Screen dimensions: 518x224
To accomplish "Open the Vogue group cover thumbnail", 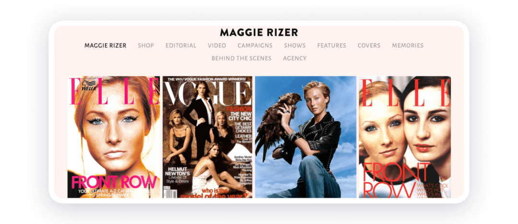I will click(207, 137).
